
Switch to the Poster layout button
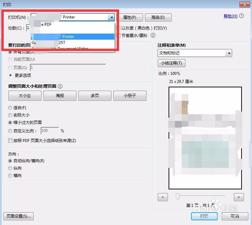60,96
